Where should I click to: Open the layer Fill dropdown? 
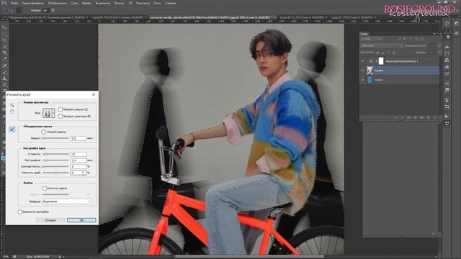[439, 53]
